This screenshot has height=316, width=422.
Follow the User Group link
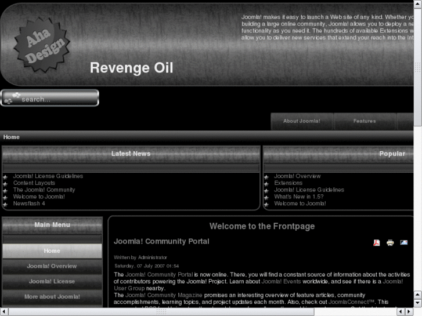(x=129, y=288)
